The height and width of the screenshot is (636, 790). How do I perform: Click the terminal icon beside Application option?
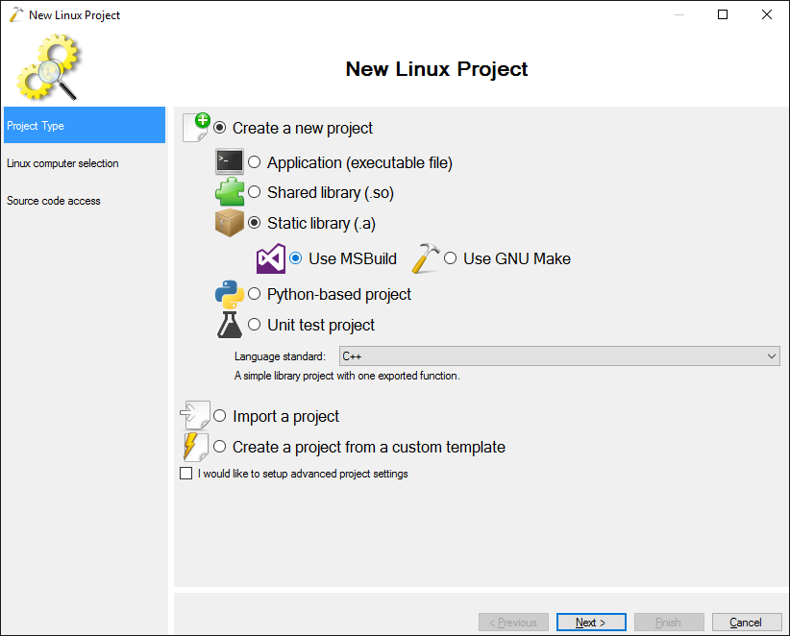[230, 161]
